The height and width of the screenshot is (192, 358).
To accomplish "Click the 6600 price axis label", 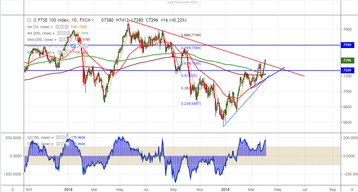I will tap(347, 122).
